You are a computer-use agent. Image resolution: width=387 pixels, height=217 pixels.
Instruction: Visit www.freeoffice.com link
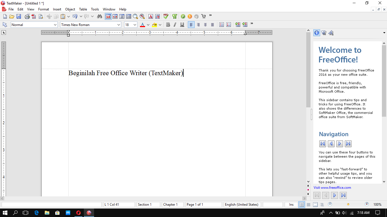[332, 188]
